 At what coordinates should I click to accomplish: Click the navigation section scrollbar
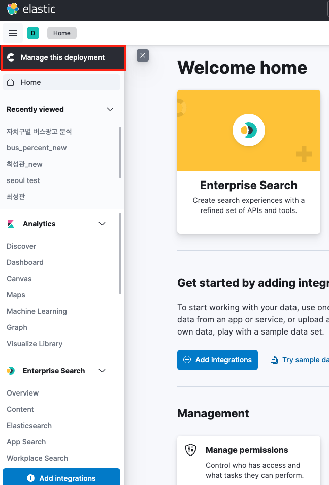[x=120, y=253]
